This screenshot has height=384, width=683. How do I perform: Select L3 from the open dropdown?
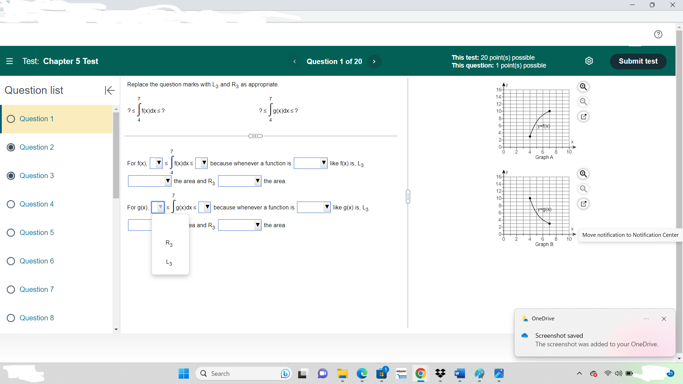click(x=169, y=262)
